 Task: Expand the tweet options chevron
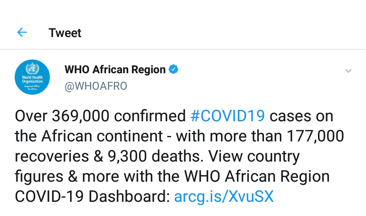pos(348,71)
